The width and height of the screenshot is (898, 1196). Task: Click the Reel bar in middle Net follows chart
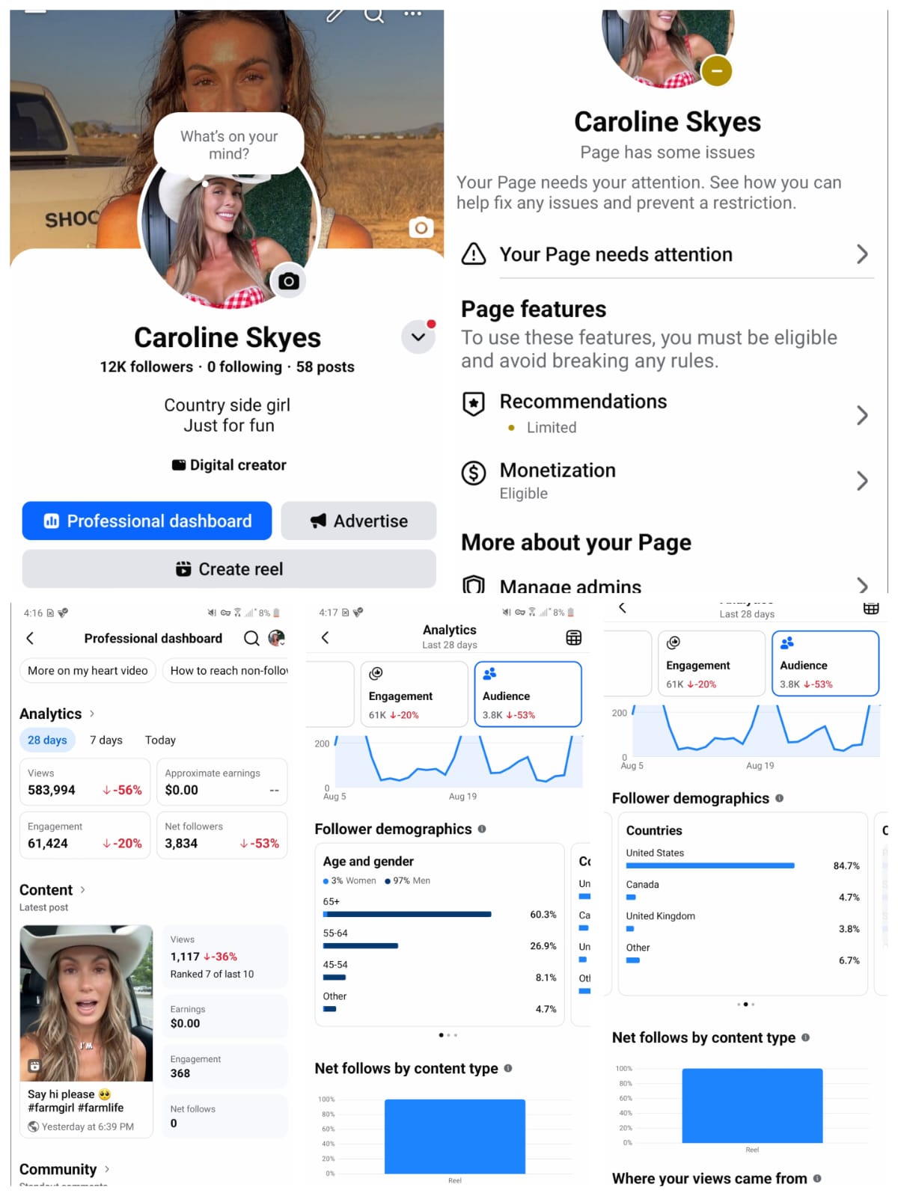coord(455,1136)
